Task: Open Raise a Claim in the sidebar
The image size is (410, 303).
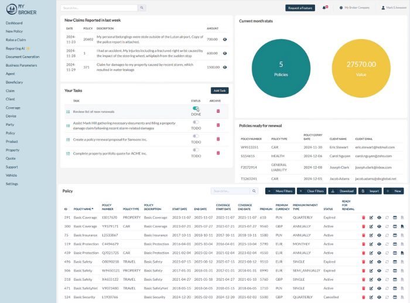Action: 16,39
